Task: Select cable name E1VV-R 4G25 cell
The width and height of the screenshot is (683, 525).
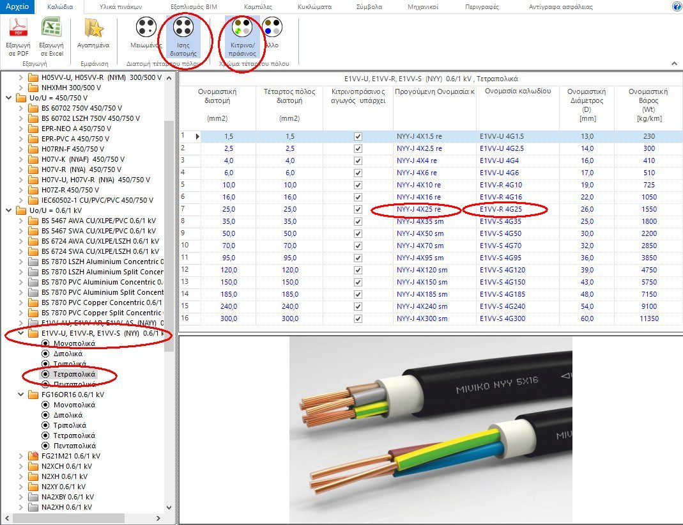Action: 502,209
